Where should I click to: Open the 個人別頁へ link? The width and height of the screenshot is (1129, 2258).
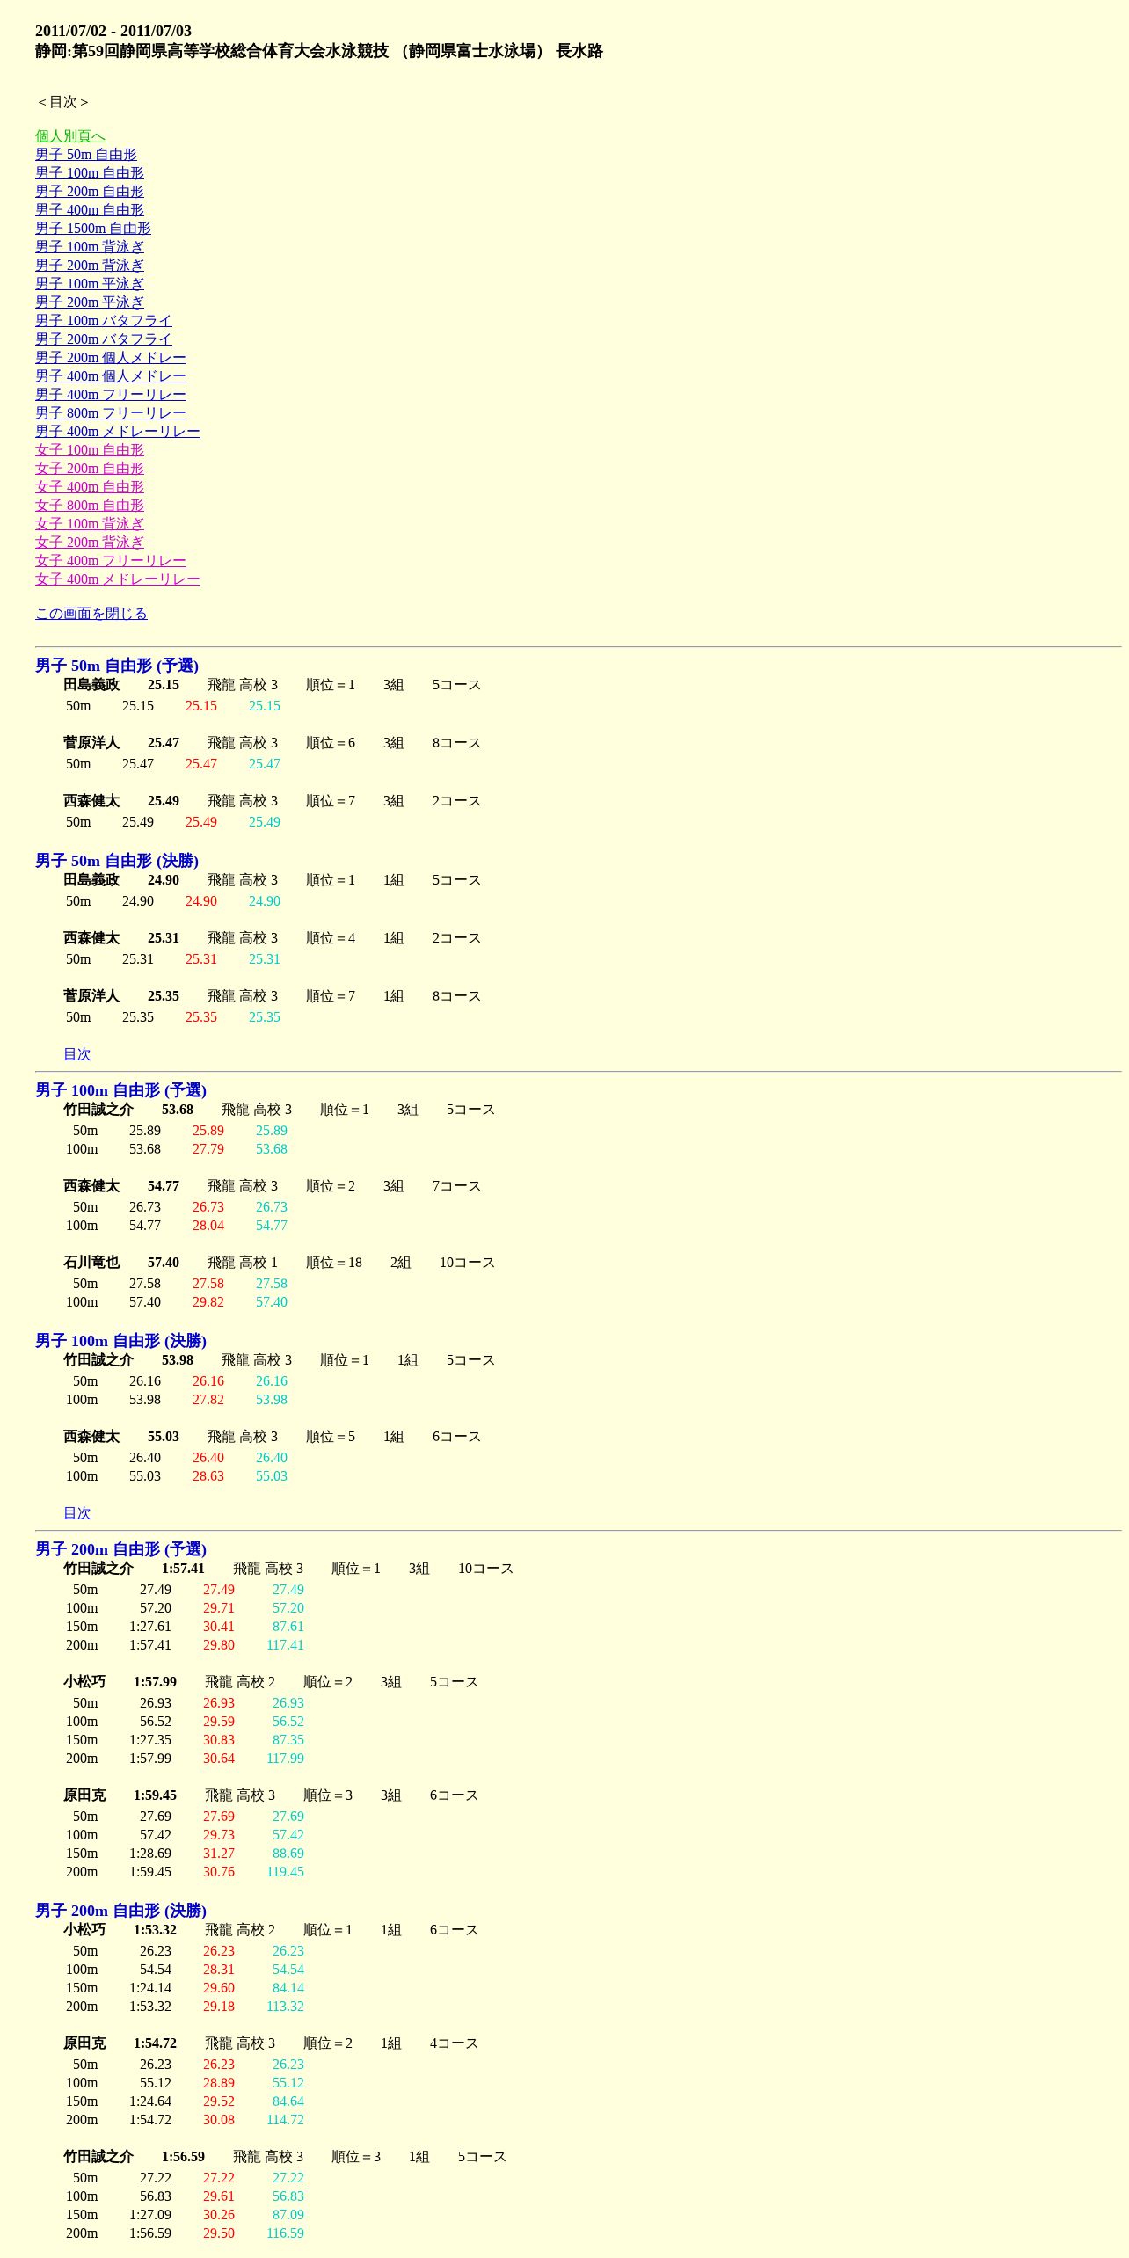pyautogui.click(x=70, y=135)
